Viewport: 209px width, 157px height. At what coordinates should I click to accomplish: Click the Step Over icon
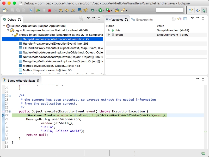(x=67, y=10)
